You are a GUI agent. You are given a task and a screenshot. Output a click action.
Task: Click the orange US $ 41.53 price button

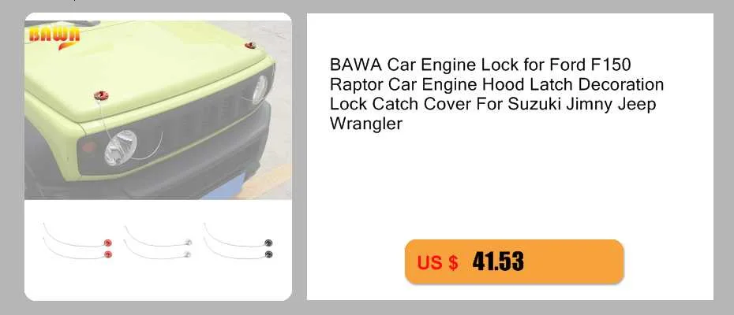coord(514,261)
